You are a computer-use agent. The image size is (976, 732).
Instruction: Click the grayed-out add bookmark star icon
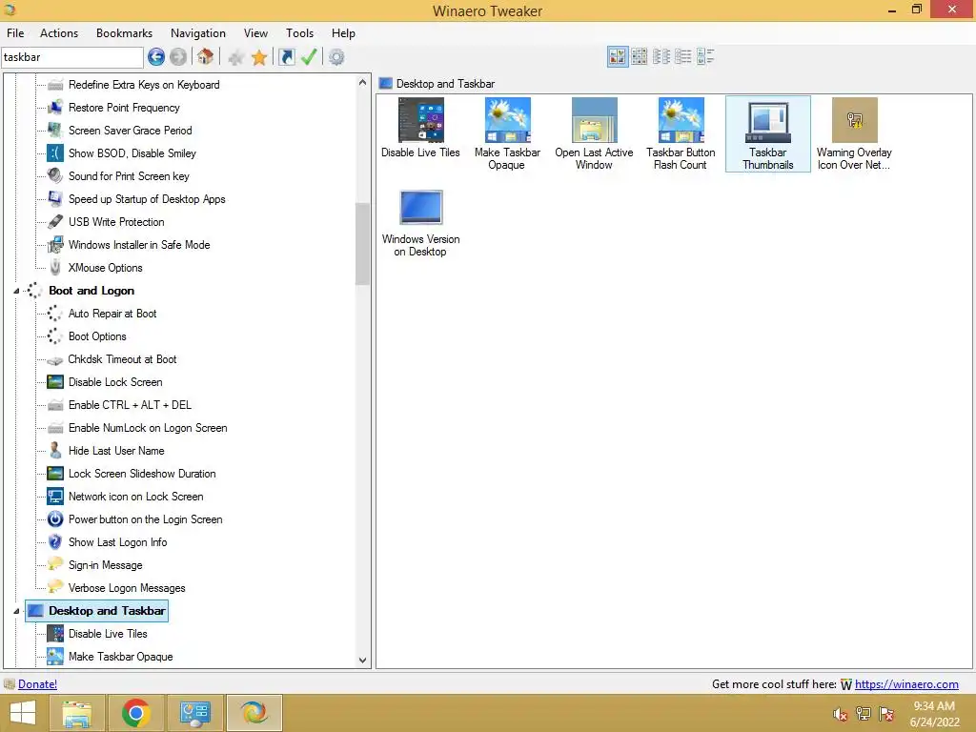coord(236,58)
